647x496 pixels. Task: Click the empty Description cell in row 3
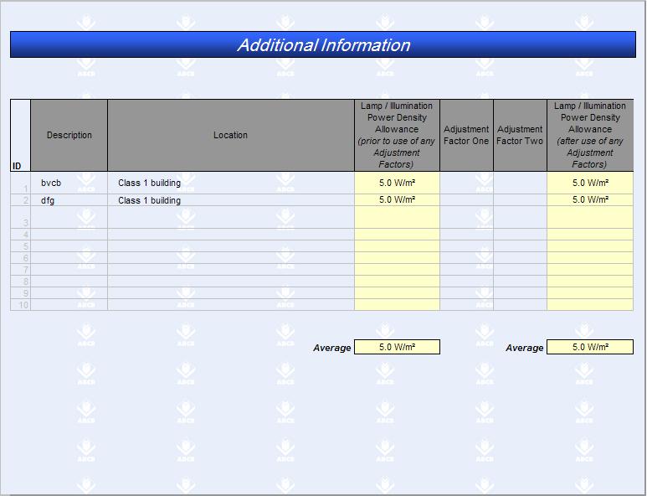[x=69, y=217]
